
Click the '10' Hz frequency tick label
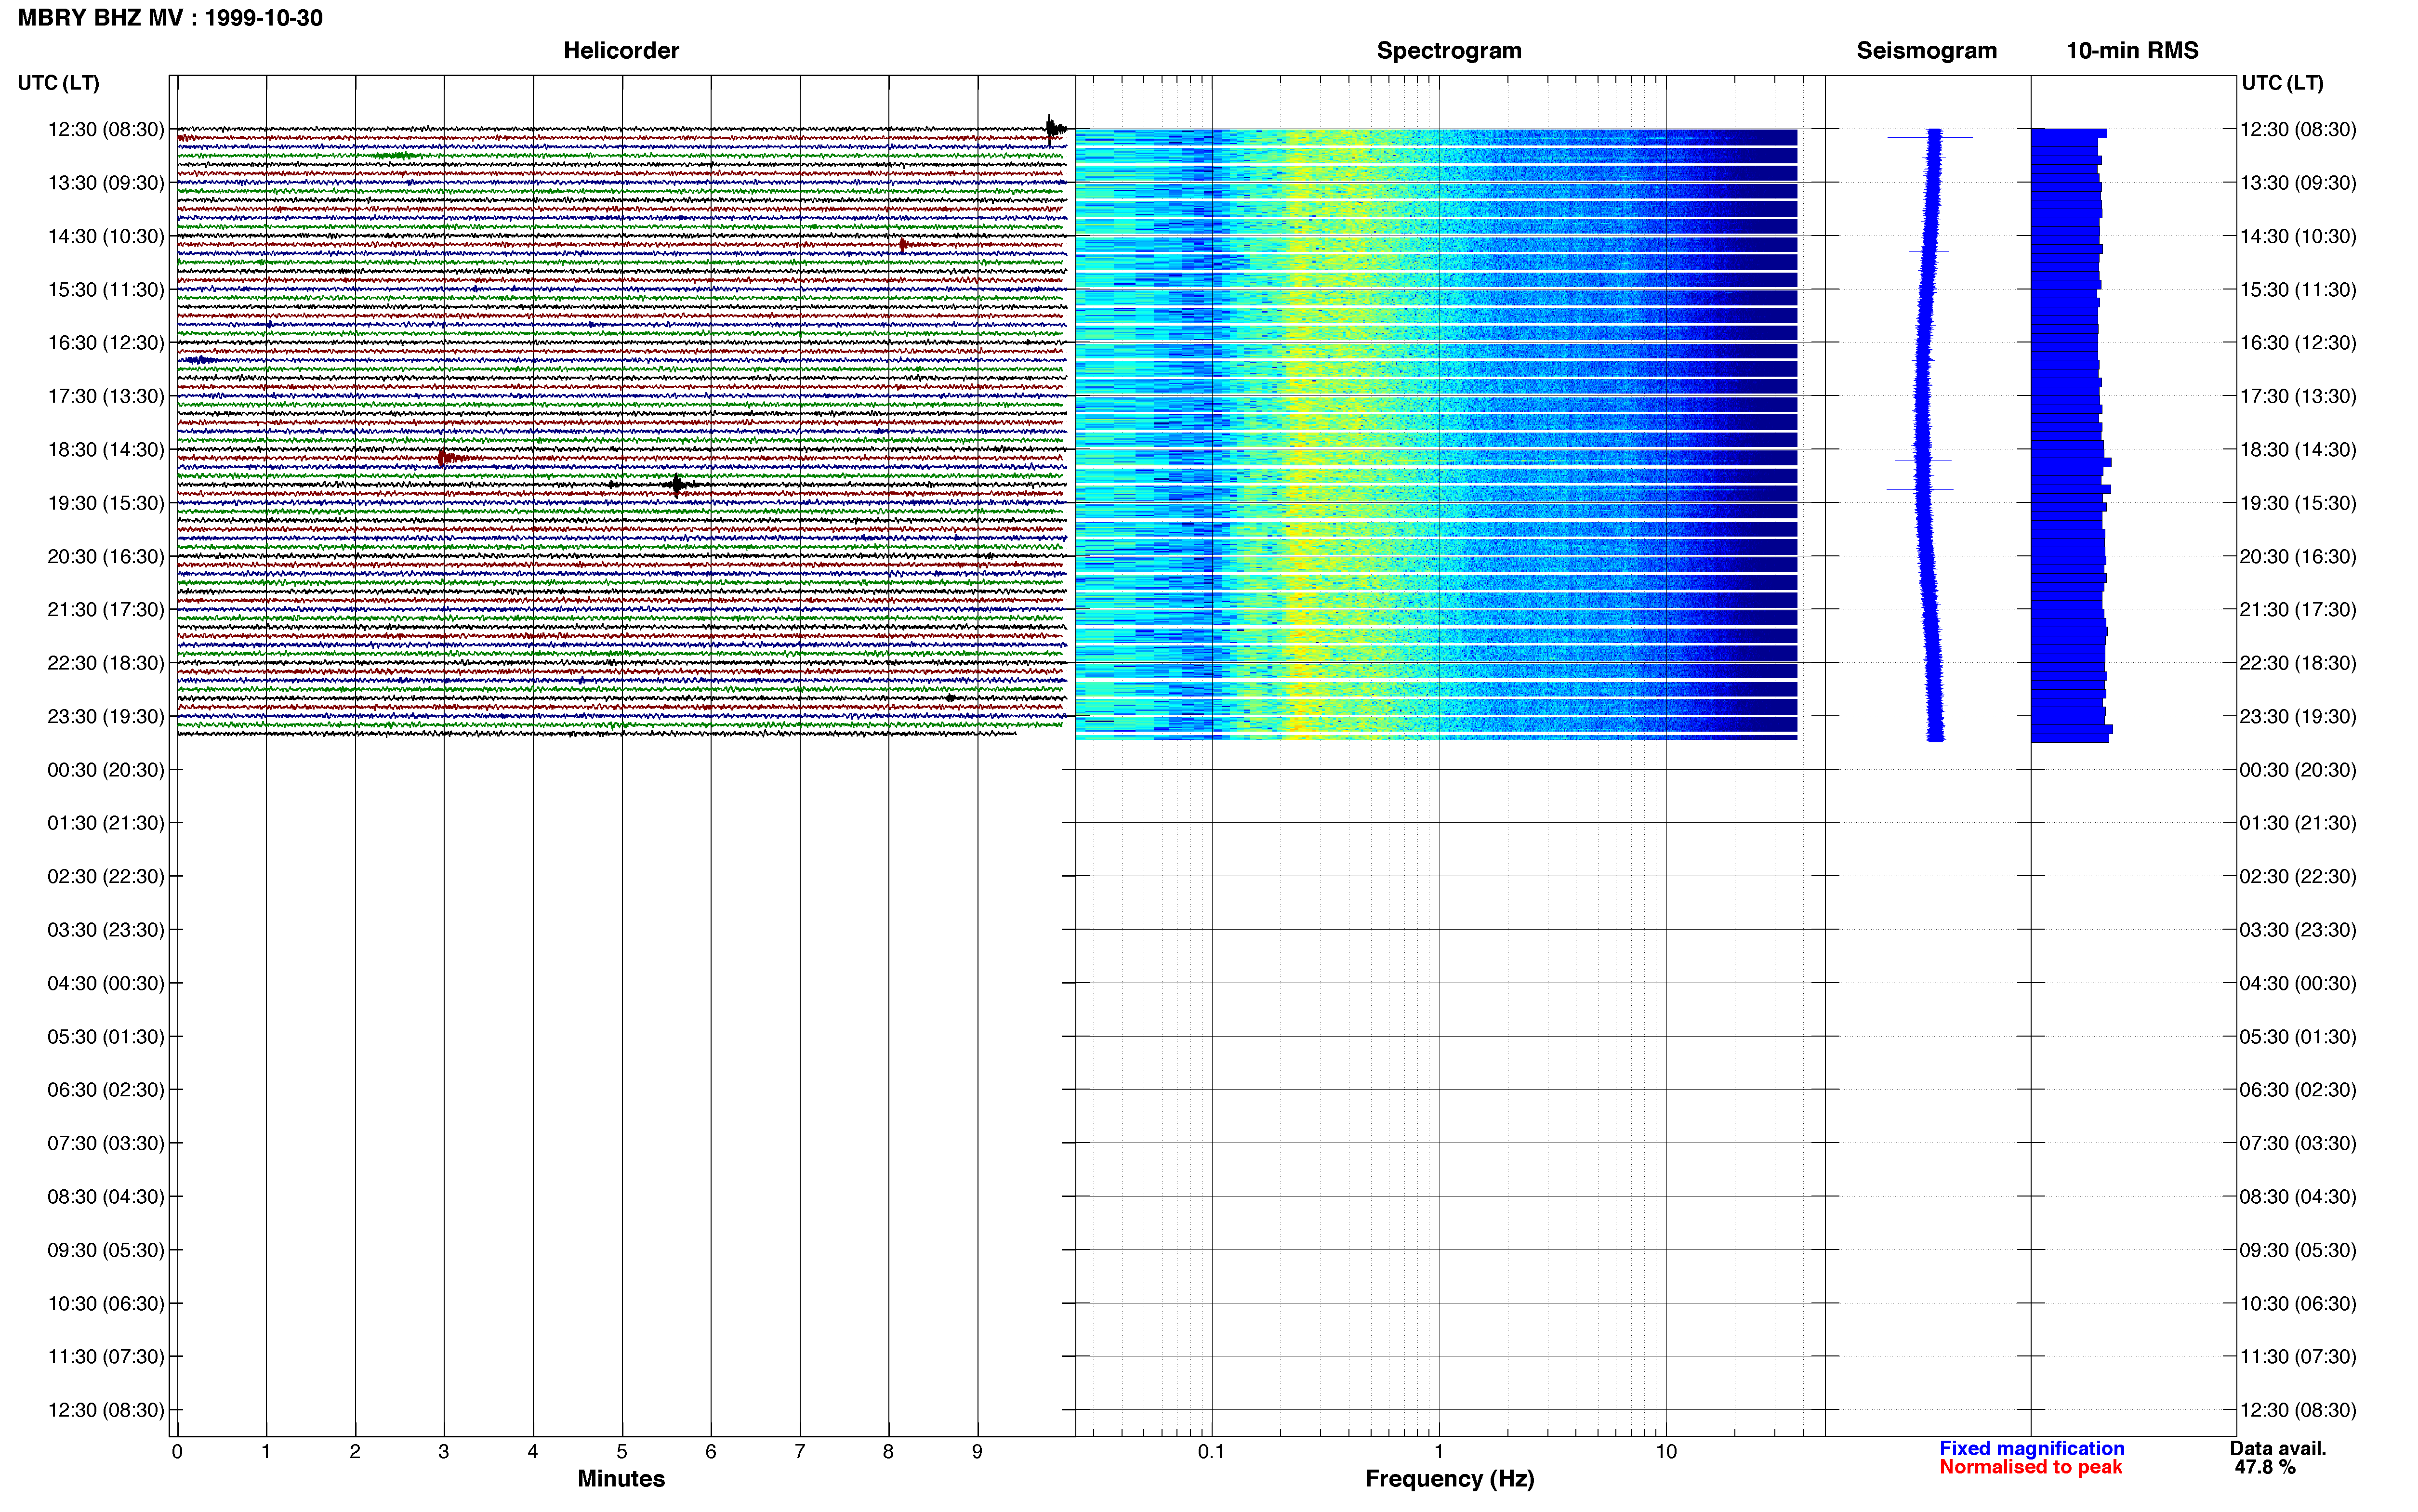pos(1666,1451)
